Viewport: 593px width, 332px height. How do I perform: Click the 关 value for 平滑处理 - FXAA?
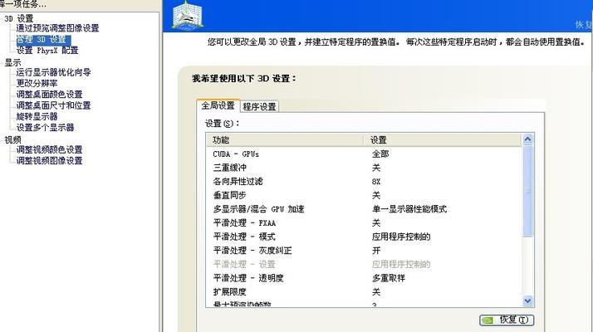click(x=376, y=223)
